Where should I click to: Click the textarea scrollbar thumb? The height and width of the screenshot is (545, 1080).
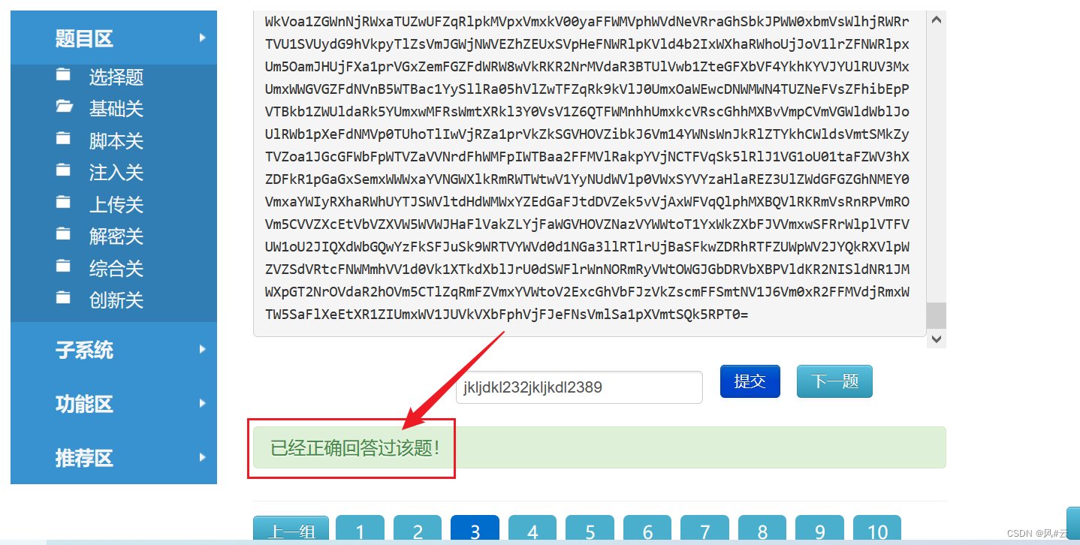[936, 315]
